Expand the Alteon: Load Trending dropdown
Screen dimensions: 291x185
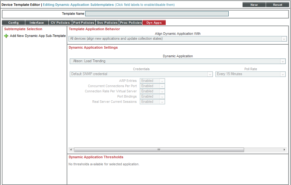[177, 61]
